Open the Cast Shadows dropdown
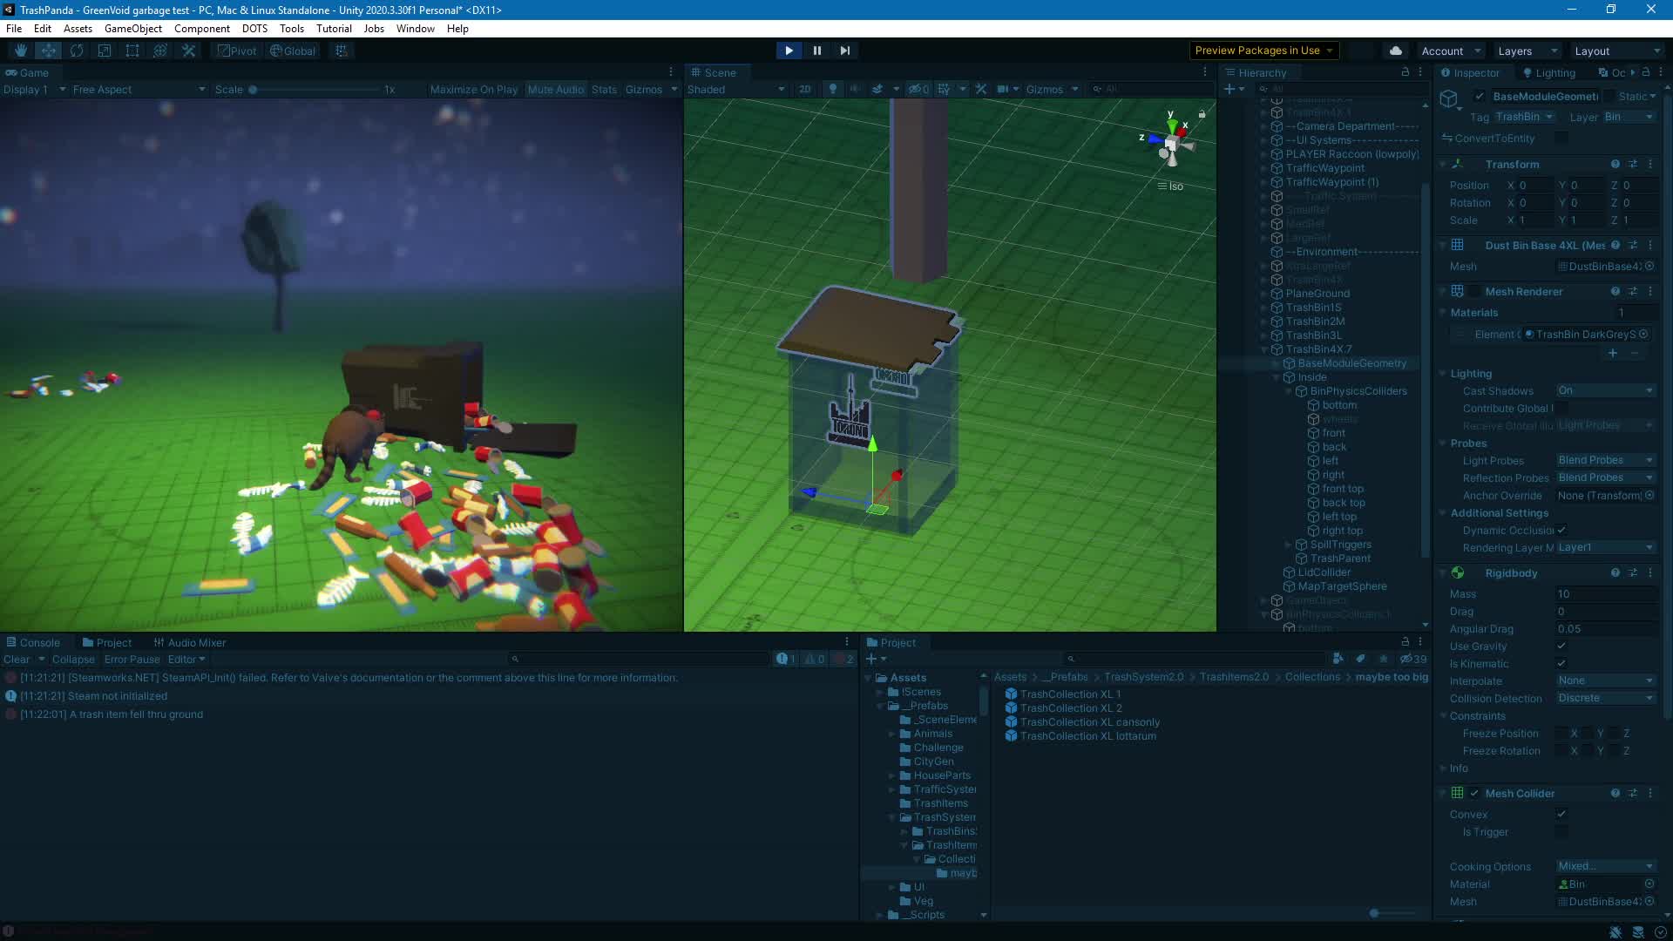This screenshot has height=941, width=1673. pos(1605,390)
